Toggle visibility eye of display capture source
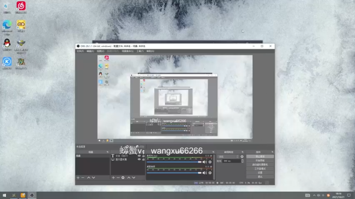 pos(139,159)
